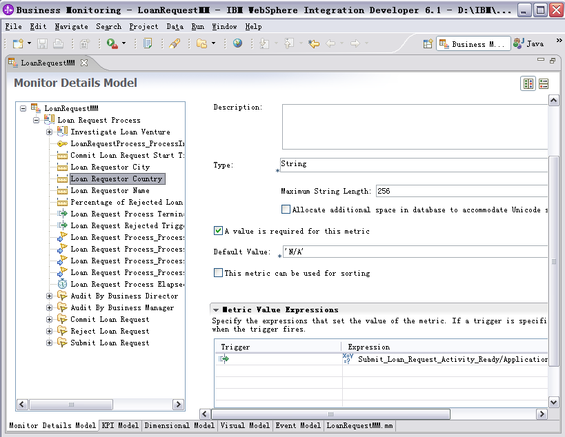Click the New wizard toolbar icon
Image resolution: width=565 pixels, height=437 pixels.
point(18,43)
